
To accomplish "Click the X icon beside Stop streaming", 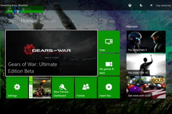I will click(151, 5).
